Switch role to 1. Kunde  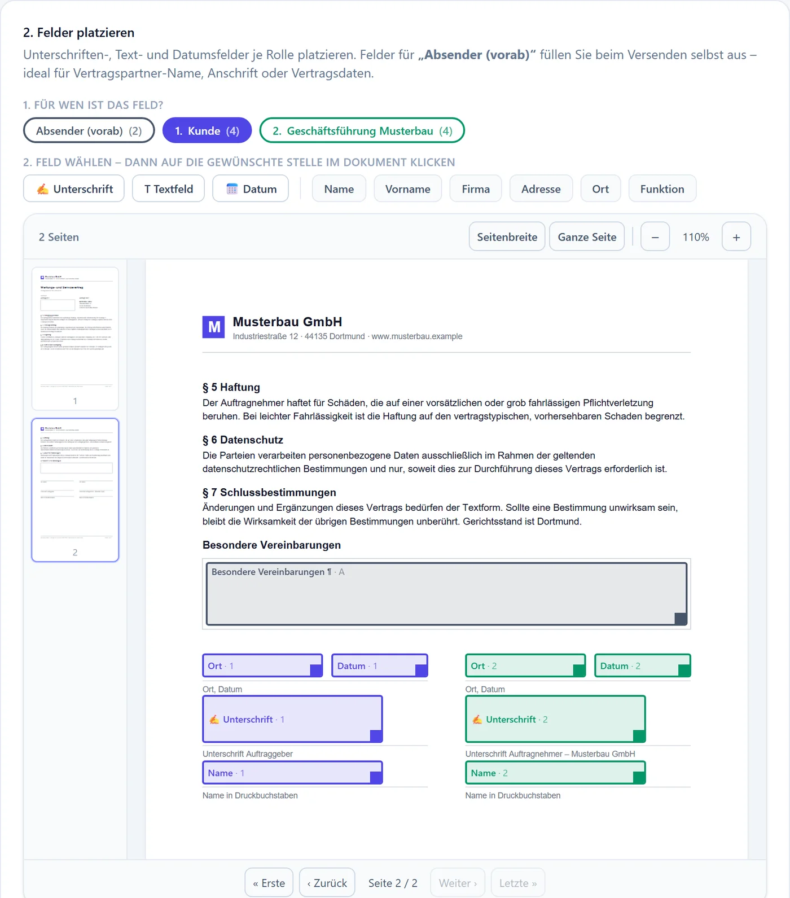click(207, 130)
